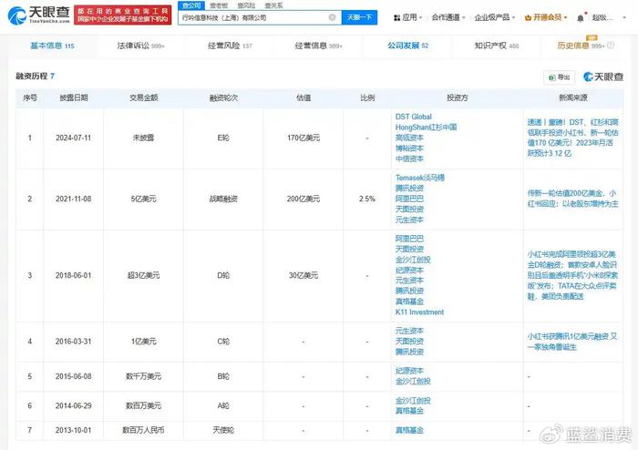Select the 170亿美元 valuation cell

click(x=304, y=138)
